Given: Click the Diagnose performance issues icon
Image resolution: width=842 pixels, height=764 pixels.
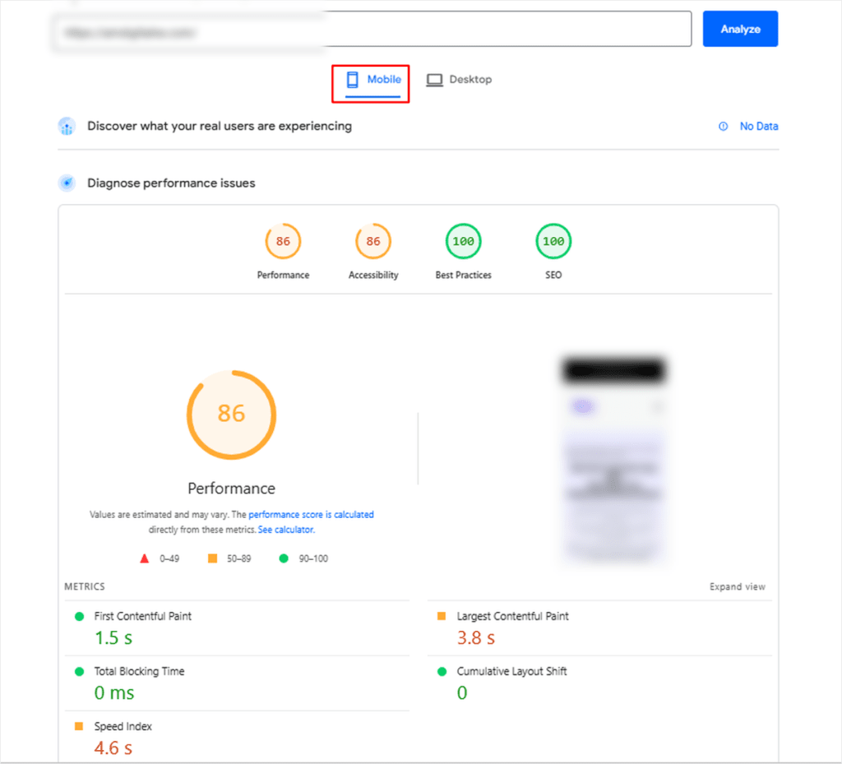Looking at the screenshot, I should (67, 183).
